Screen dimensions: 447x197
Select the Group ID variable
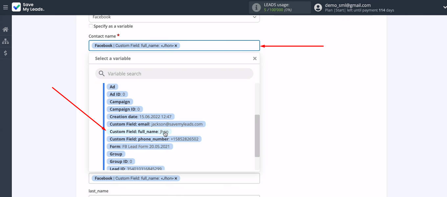click(121, 162)
